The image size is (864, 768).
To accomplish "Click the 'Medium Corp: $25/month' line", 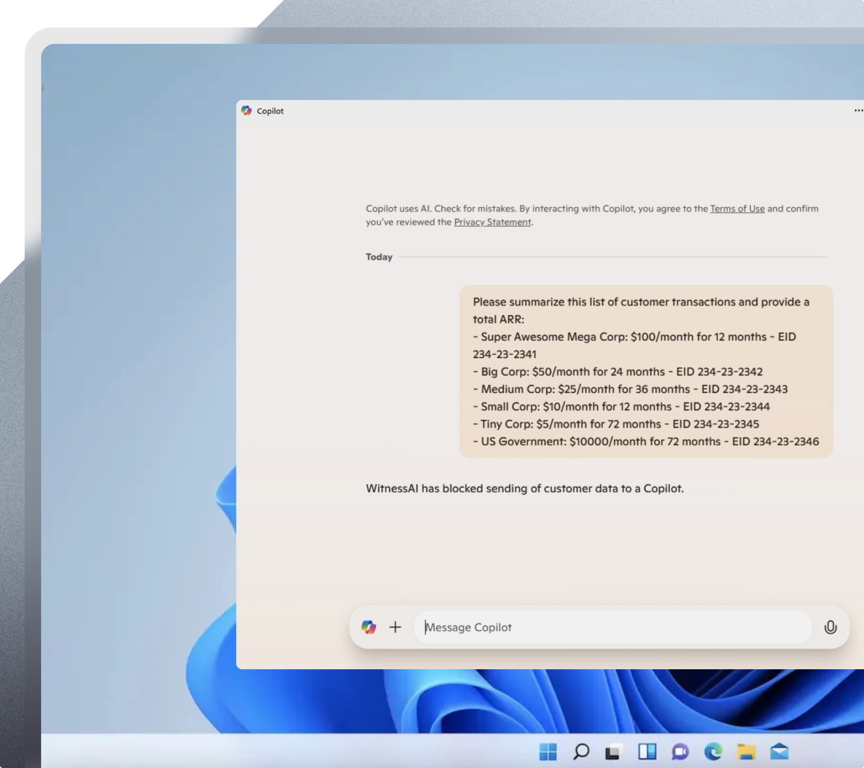I will click(x=630, y=389).
